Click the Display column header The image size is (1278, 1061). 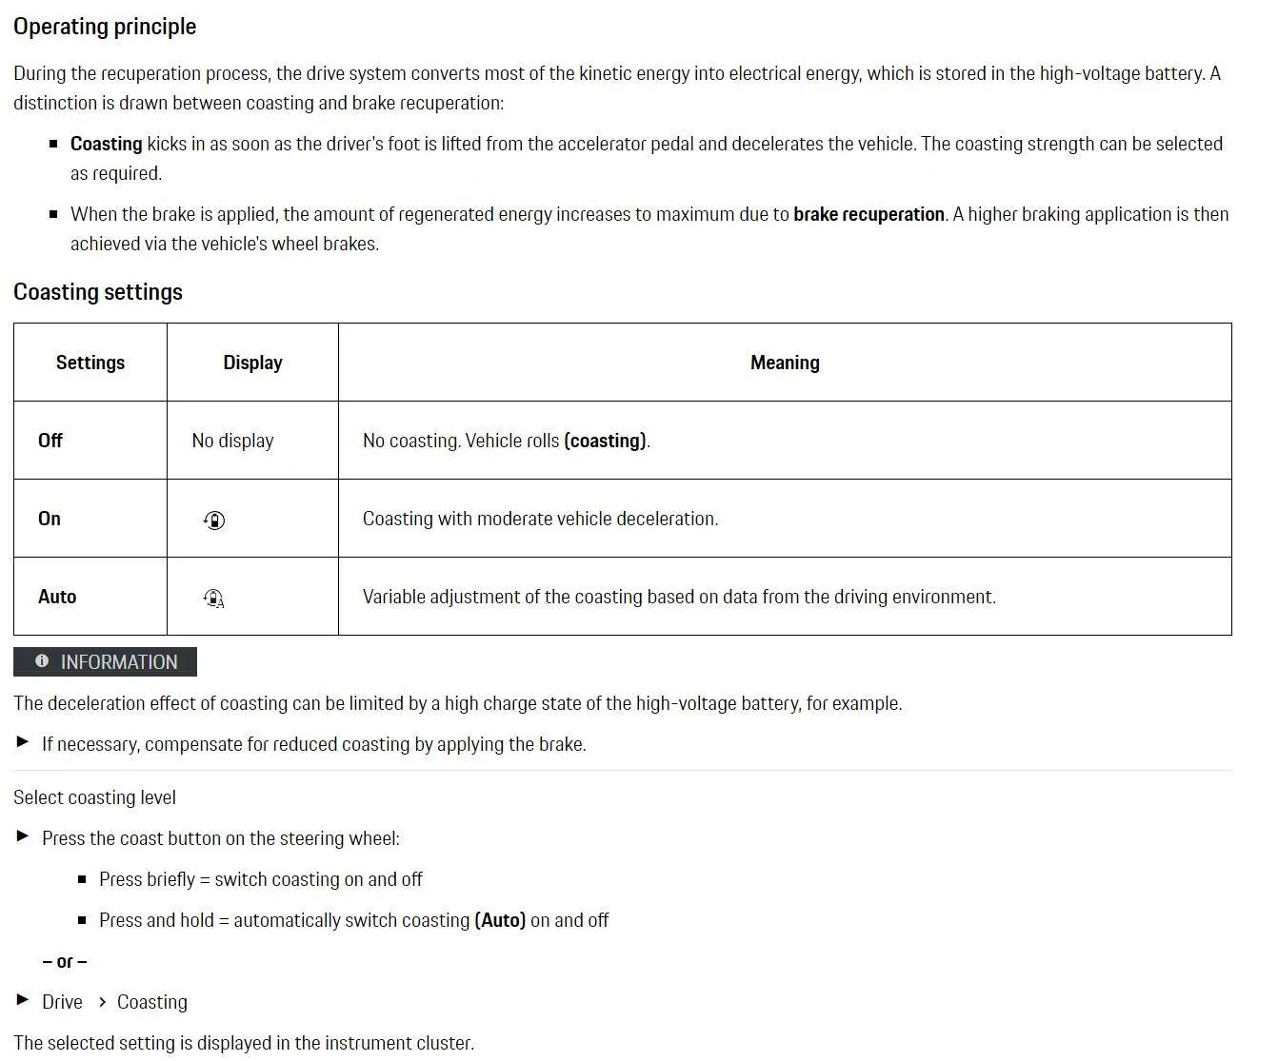[x=252, y=363]
